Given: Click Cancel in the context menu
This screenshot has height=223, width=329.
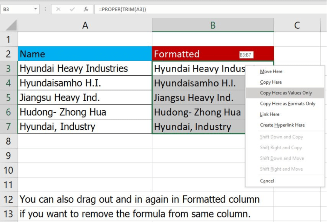Looking at the screenshot, I should click(267, 181).
